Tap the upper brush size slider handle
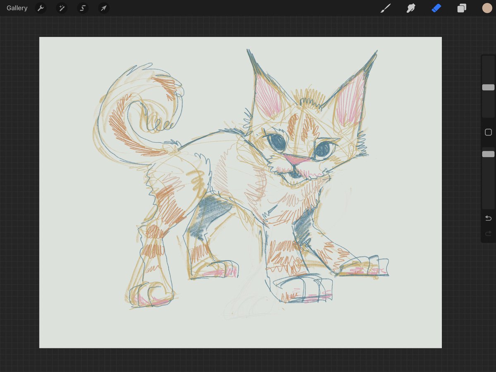Viewport: 496px width, 372px height. click(488, 87)
